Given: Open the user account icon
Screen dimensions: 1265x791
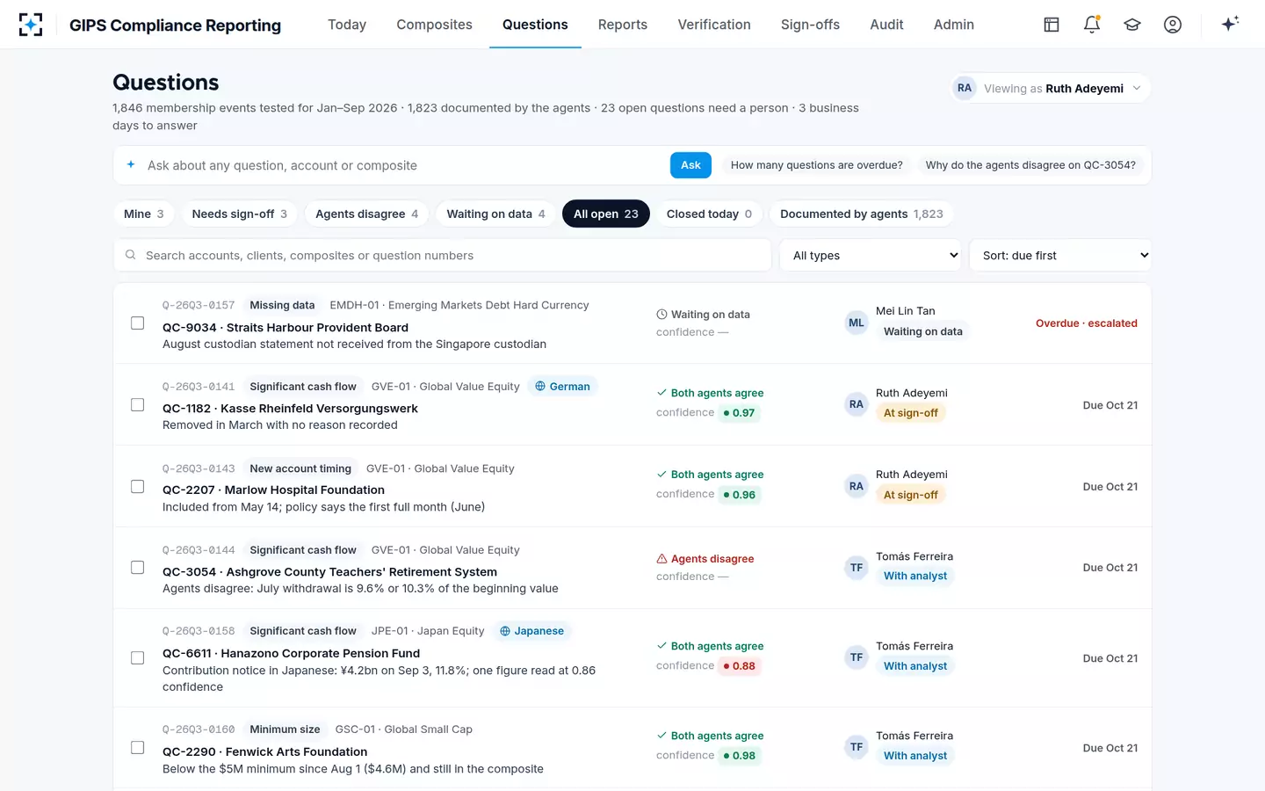Looking at the screenshot, I should click(1173, 25).
